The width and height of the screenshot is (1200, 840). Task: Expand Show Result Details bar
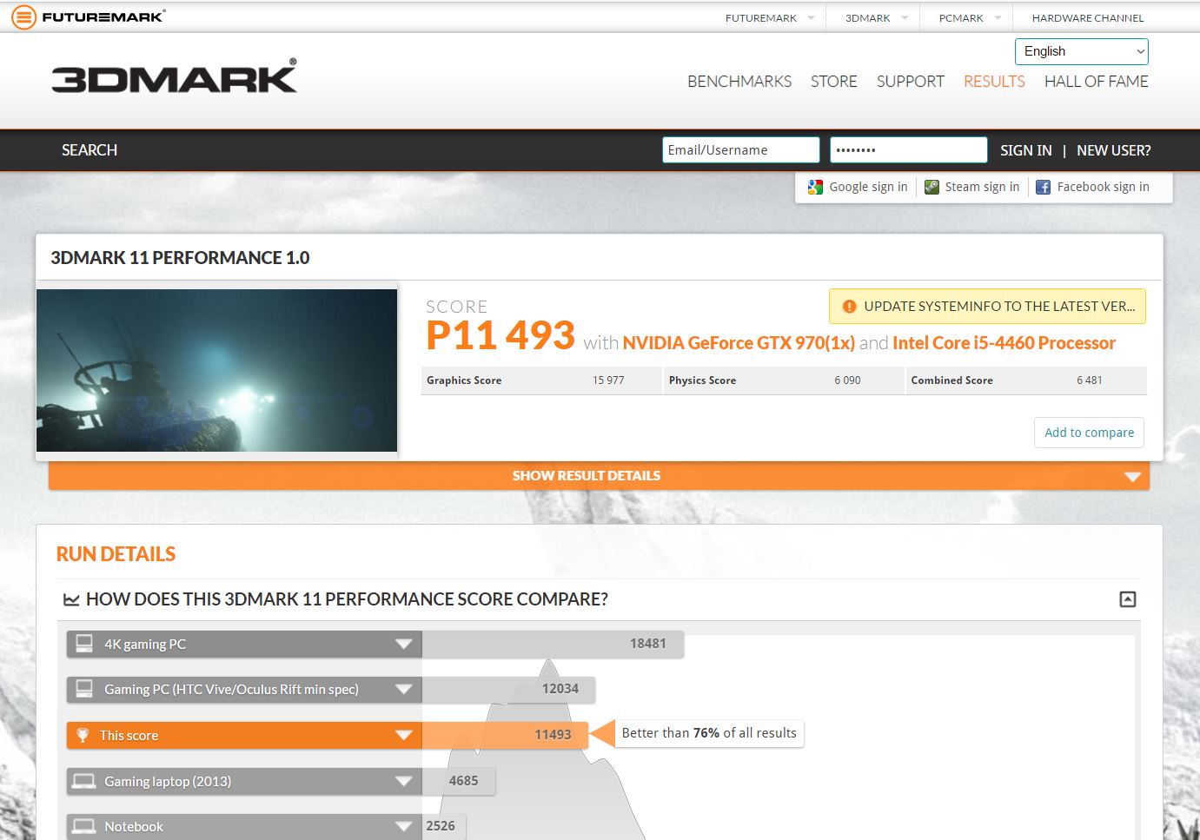(599, 476)
